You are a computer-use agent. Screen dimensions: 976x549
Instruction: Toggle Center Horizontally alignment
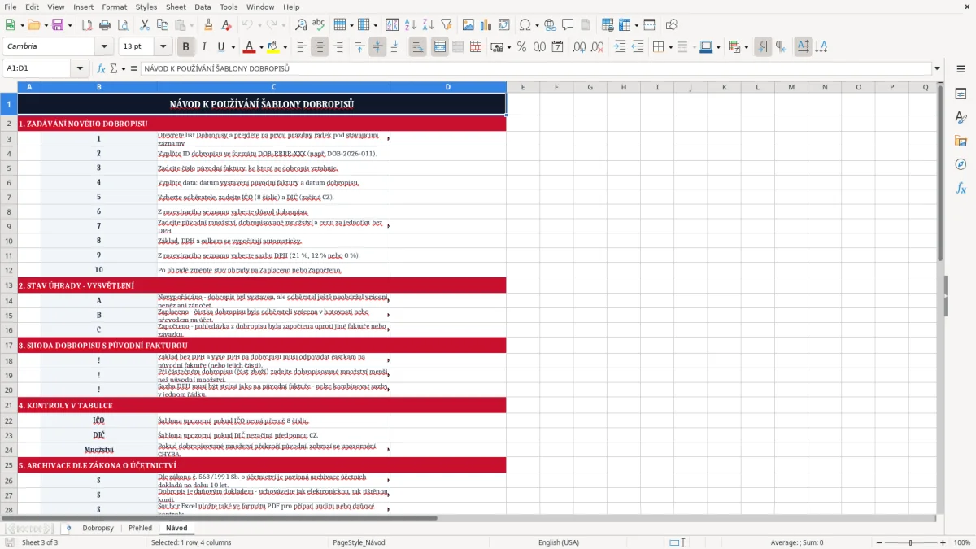click(x=320, y=47)
